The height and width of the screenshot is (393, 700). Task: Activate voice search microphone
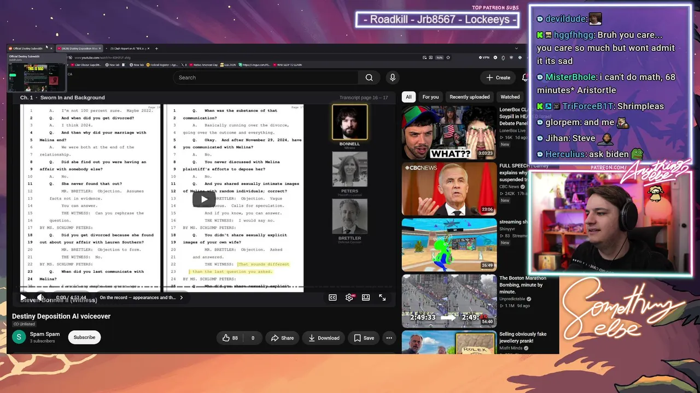coord(393,78)
